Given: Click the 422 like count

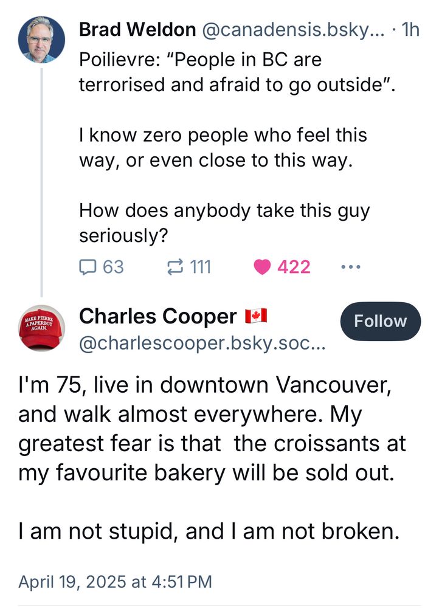Looking at the screenshot, I should (x=293, y=266).
